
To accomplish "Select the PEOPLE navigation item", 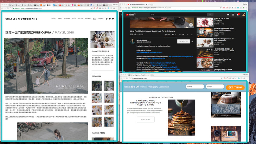I will point(53,18).
